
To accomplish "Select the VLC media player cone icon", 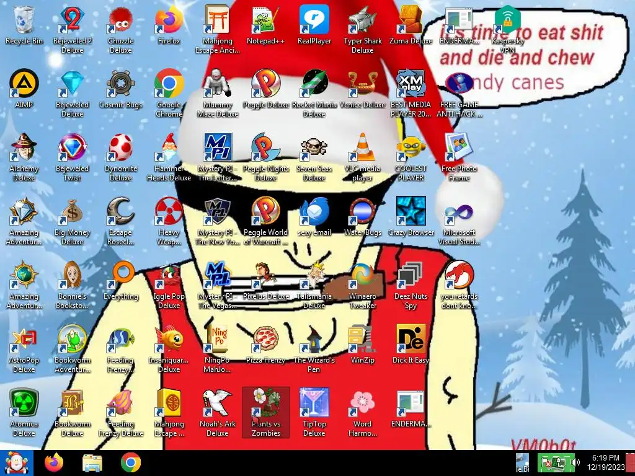I will [362, 148].
